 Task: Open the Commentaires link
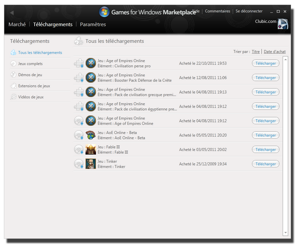(x=218, y=11)
